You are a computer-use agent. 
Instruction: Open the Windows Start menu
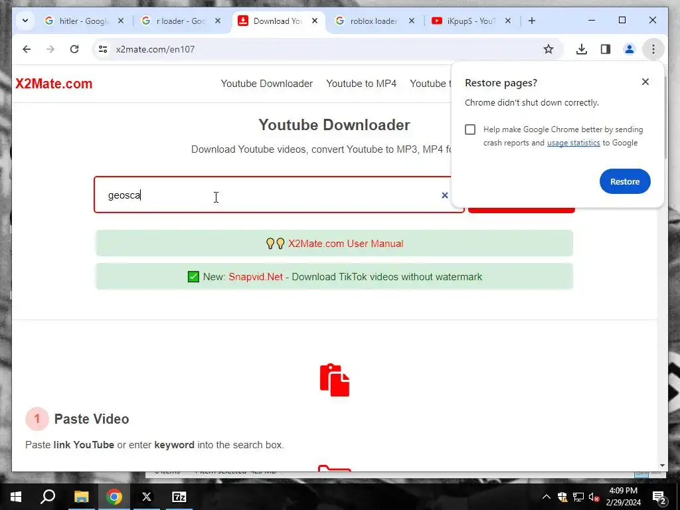pyautogui.click(x=16, y=497)
